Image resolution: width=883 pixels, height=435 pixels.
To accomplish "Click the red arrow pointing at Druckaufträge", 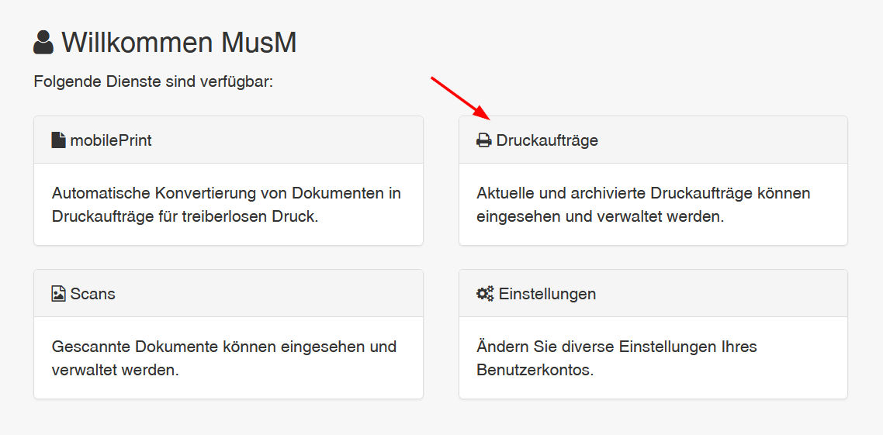I will tap(461, 98).
